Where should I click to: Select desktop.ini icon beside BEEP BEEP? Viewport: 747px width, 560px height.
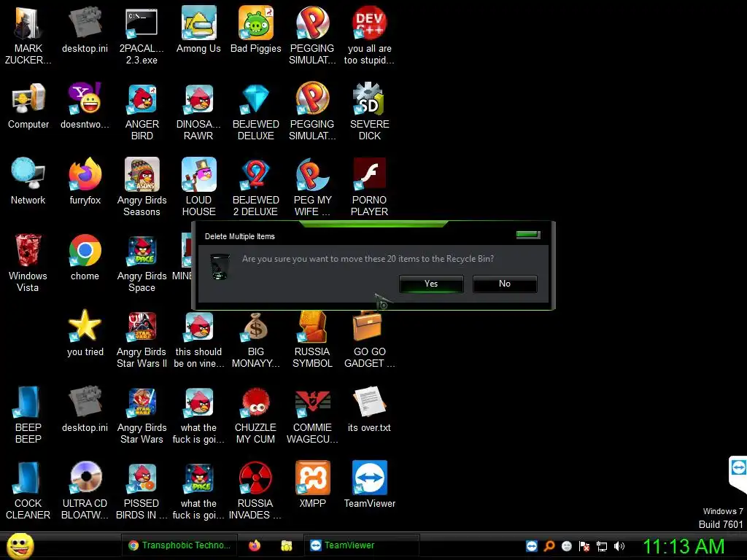(x=85, y=409)
